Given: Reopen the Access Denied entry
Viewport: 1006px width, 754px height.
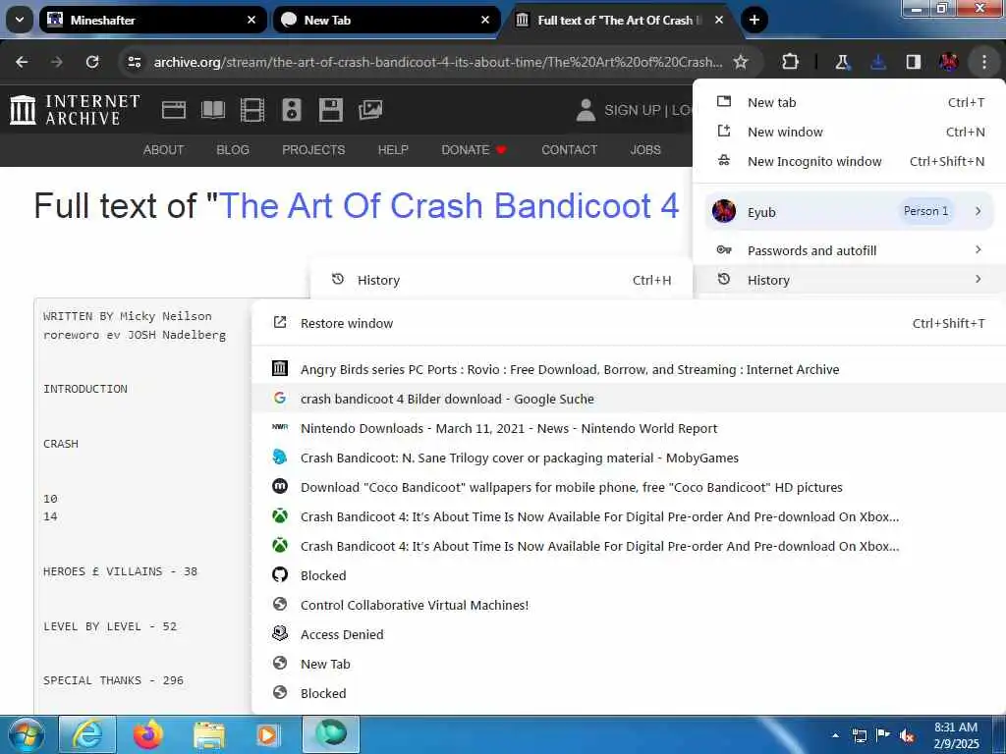Looking at the screenshot, I should pyautogui.click(x=629, y=635).
